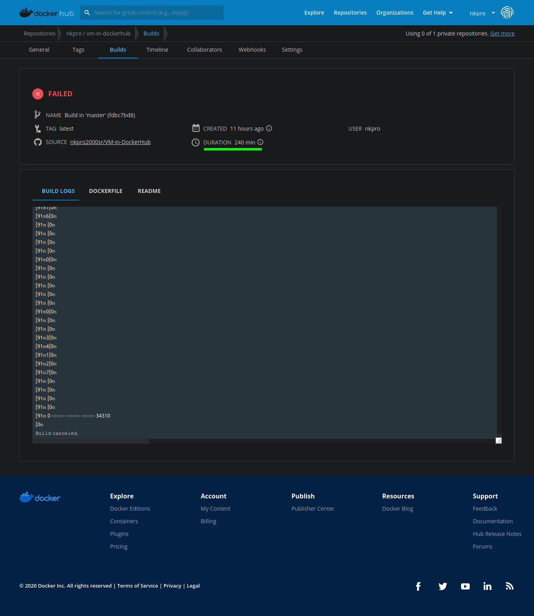This screenshot has width=534, height=616.
Task: Click the log line ending 34310
Action: (x=73, y=416)
